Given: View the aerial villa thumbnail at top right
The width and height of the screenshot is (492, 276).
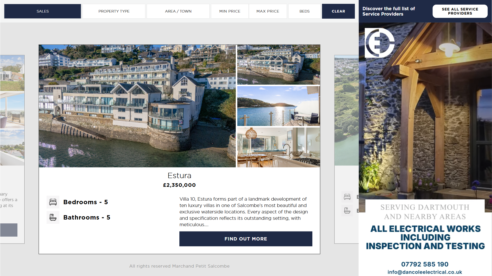Looking at the screenshot, I should (279, 65).
